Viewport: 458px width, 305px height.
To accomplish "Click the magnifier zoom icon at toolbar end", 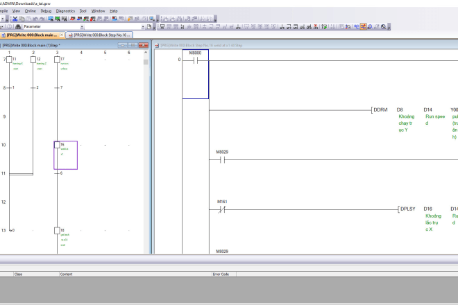I will tap(383, 26).
